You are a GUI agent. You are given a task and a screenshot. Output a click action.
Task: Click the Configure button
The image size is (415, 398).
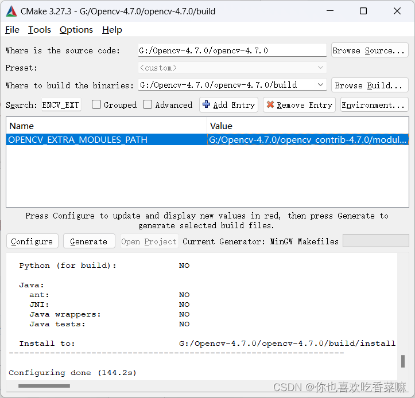32,241
